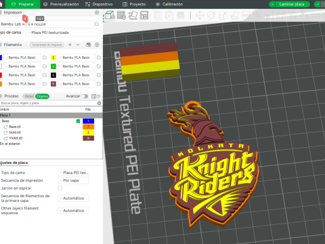Screen dimensions: 325x244
Task: Click the Laminar placa button
Action: [x=292, y=4]
